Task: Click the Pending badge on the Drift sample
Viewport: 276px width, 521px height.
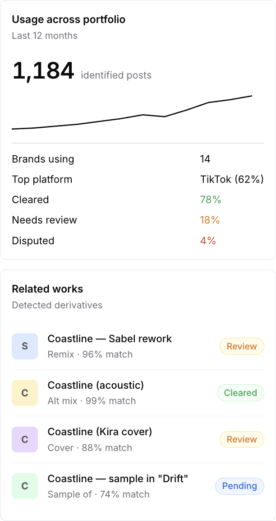Action: point(239,486)
